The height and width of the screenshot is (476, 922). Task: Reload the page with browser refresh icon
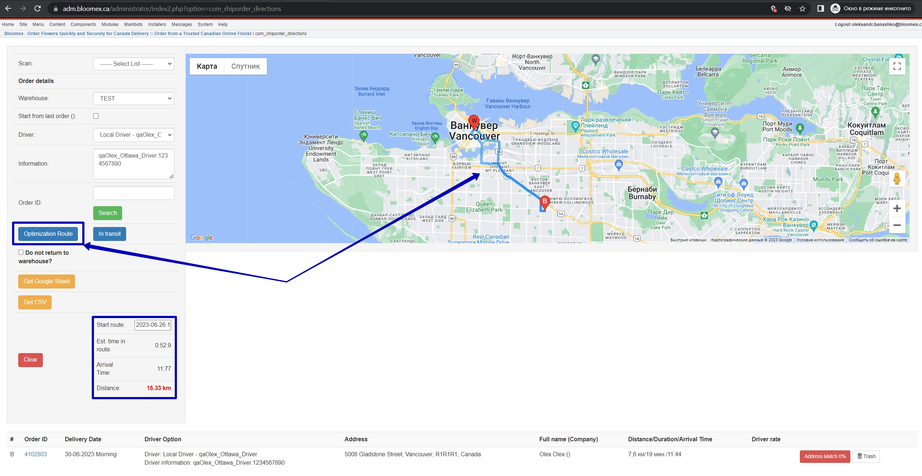pos(37,8)
